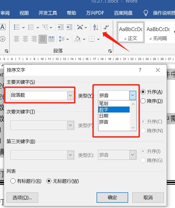Open the 视图 ribbon tab
Viewport: 175px width, 208px height.
[x=24, y=13]
